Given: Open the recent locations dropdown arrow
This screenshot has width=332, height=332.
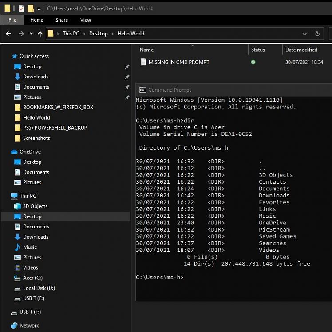Looking at the screenshot, I should 31,34.
